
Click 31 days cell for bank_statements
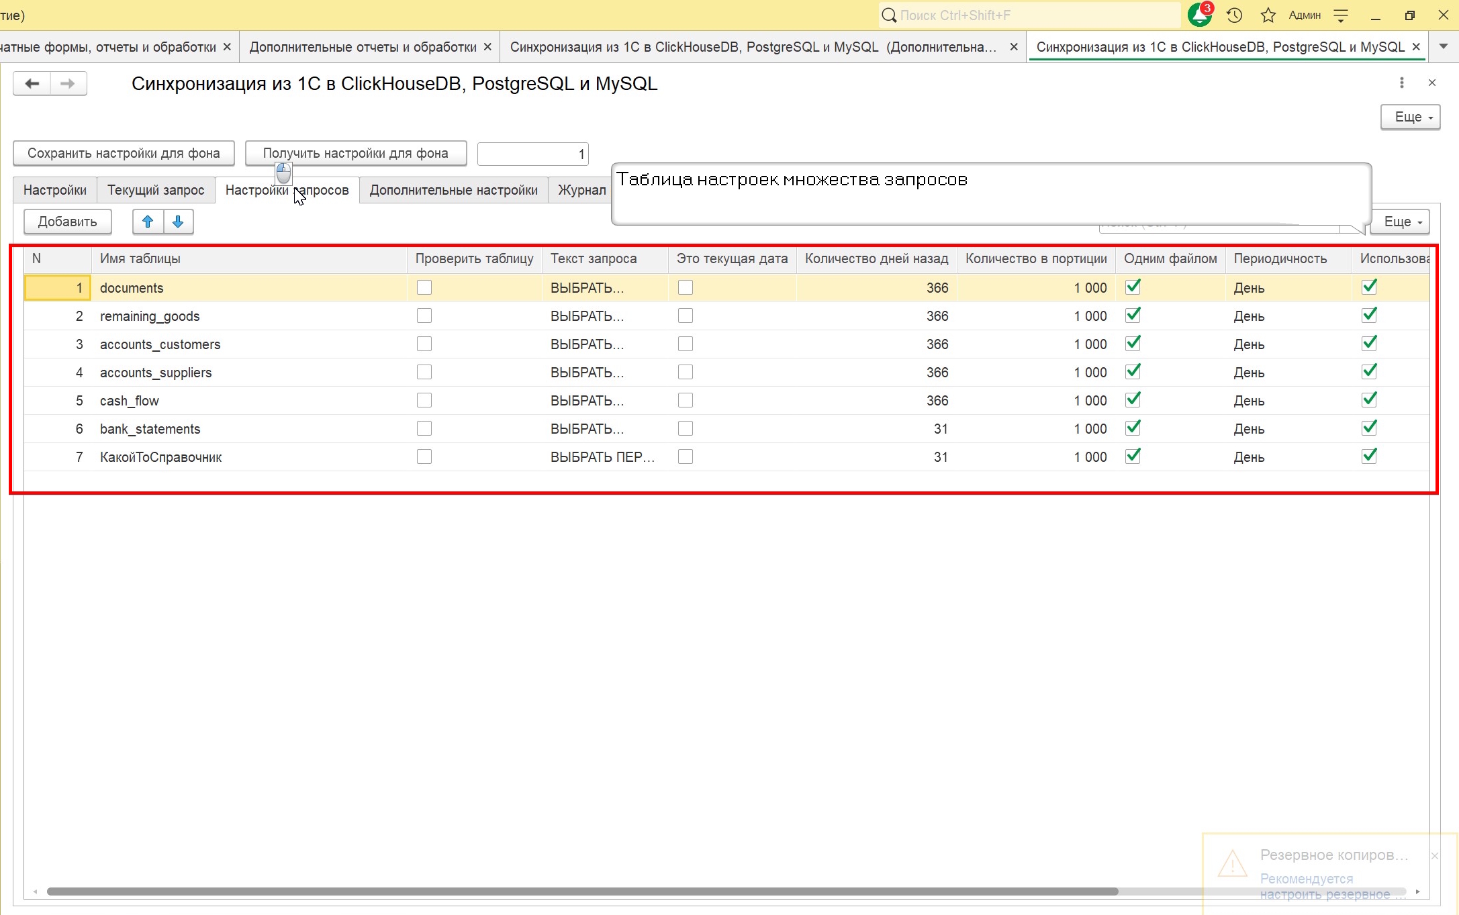pos(876,429)
